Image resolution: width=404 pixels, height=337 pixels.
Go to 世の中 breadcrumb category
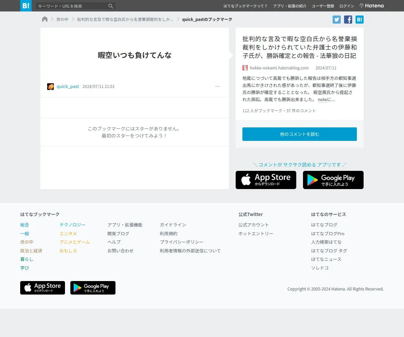(x=62, y=20)
